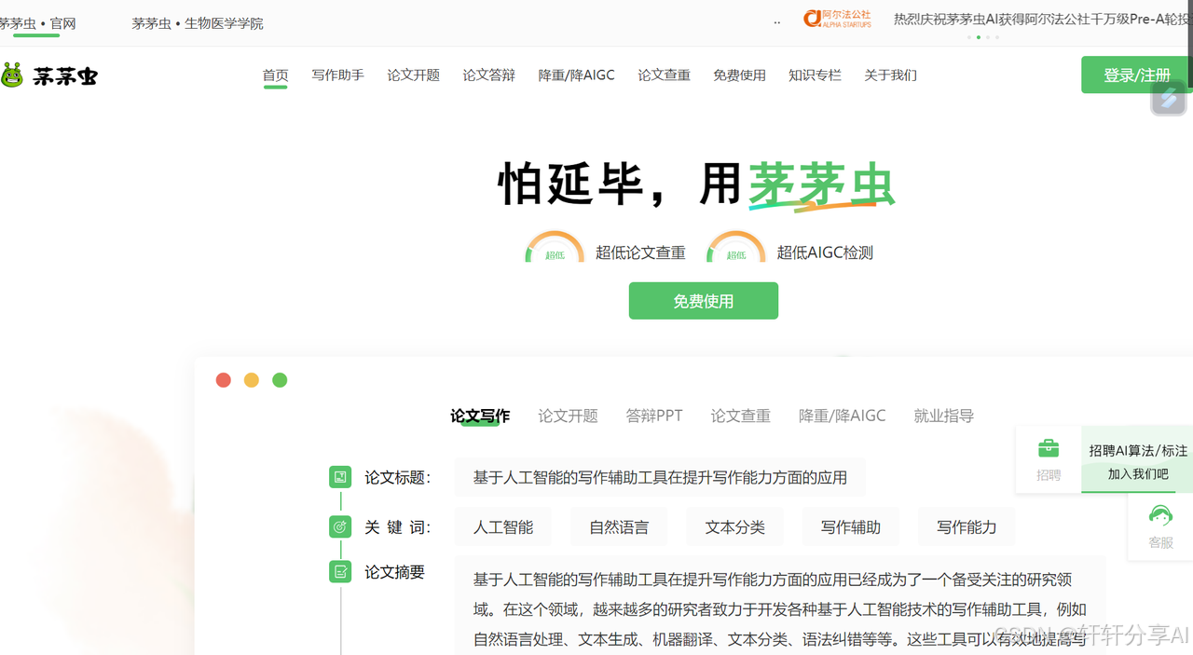Viewport: 1193px width, 655px height.
Task: Click the active banner carousel dot
Action: (x=978, y=37)
